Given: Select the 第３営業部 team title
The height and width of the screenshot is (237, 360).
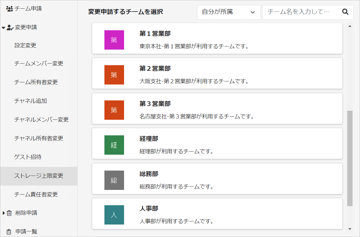Looking at the screenshot, I should [x=155, y=104].
